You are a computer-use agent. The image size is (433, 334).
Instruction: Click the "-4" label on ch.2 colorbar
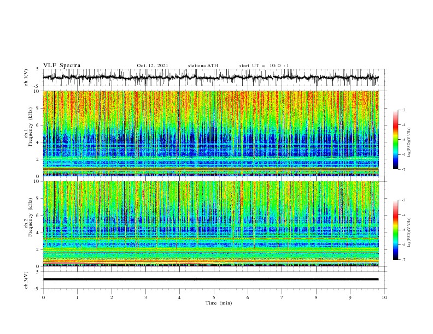click(403, 215)
